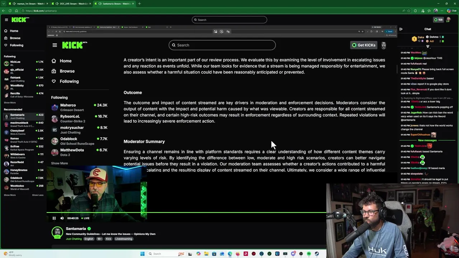This screenshot has height=258, width=459.
Task: Open RazorRedd in Recommended list
Action: [23, 163]
